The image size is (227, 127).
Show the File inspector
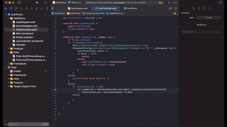[194, 8]
